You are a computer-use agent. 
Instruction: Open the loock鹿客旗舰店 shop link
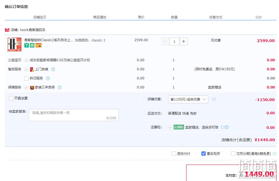point(33,30)
